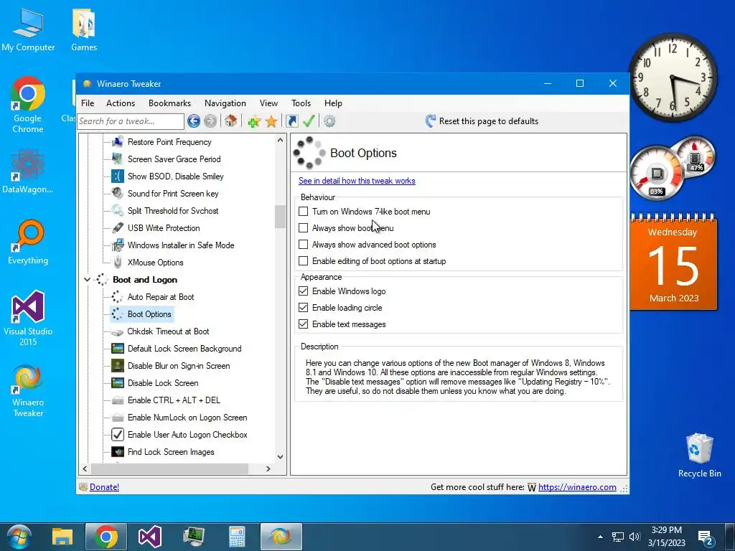
Task: Open the Tools menu
Action: [301, 103]
